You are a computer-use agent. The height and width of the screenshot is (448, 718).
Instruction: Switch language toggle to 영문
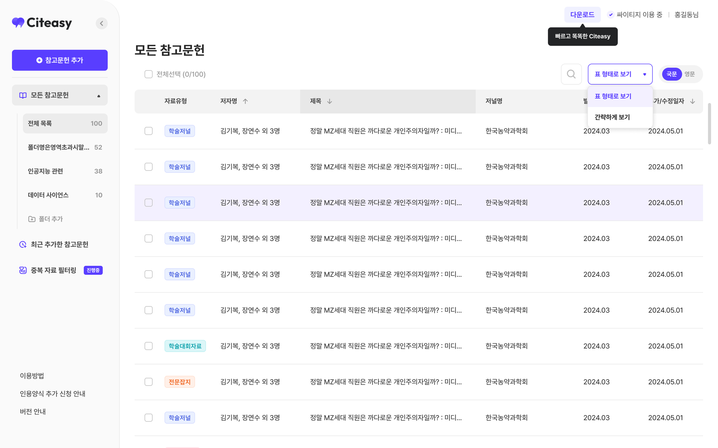(x=690, y=74)
